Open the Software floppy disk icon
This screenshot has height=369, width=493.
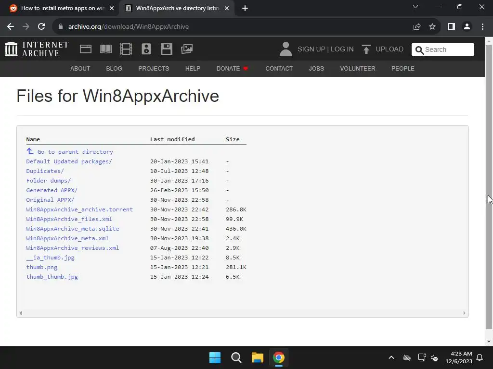pos(166,49)
